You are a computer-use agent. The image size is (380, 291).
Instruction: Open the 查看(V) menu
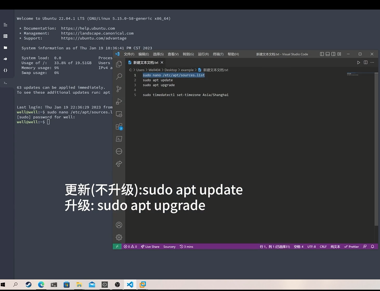tap(173, 54)
